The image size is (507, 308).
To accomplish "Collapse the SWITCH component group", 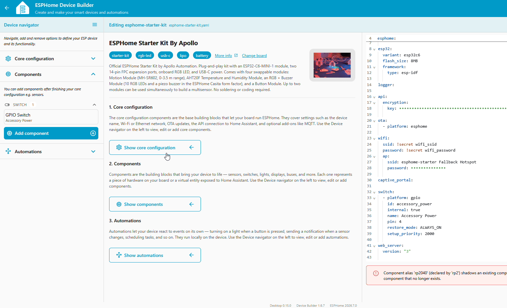I will click(x=94, y=105).
